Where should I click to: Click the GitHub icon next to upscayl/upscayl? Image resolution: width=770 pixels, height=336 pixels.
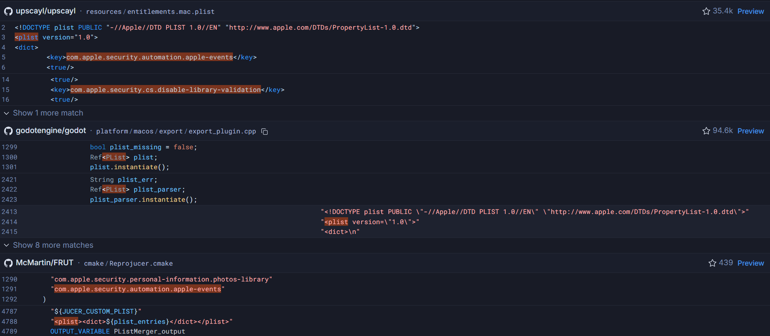[x=8, y=11]
